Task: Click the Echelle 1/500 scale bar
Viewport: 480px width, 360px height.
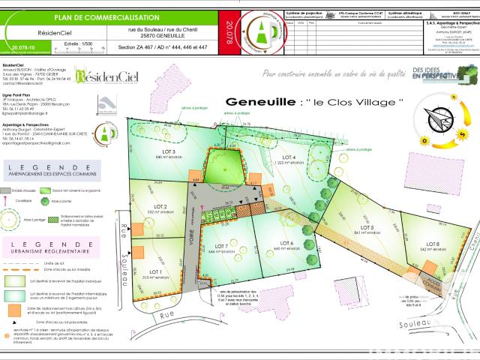Action: (x=79, y=49)
